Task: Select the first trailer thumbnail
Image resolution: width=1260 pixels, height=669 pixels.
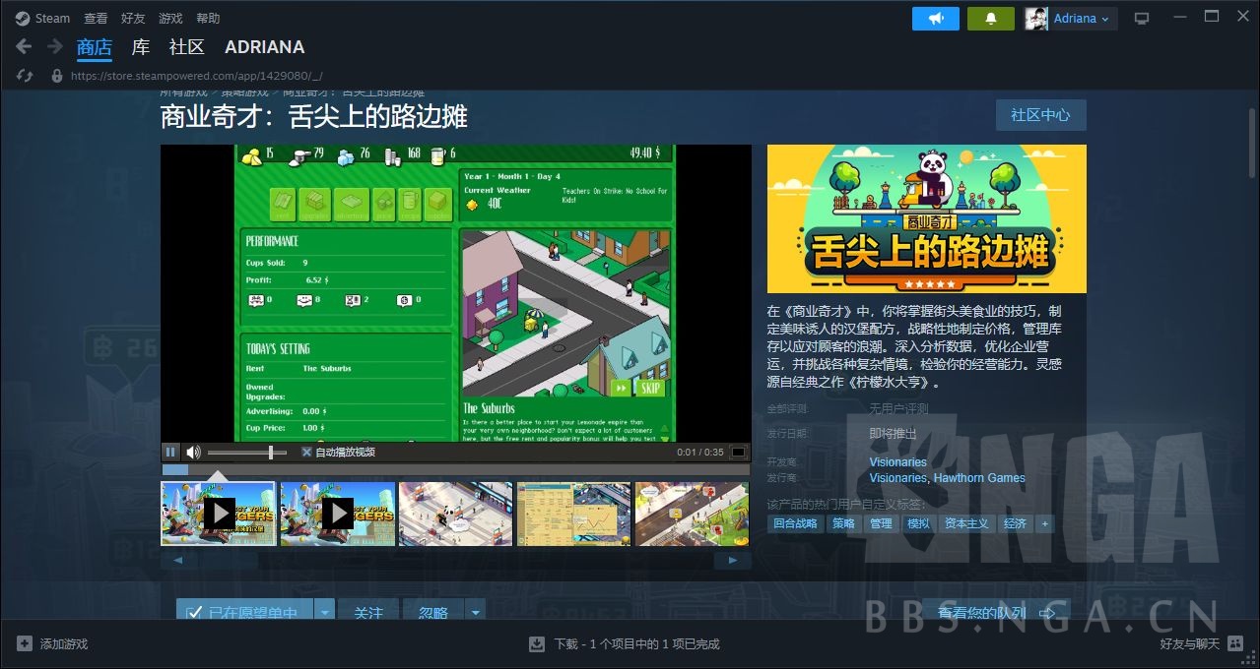Action: (219, 514)
